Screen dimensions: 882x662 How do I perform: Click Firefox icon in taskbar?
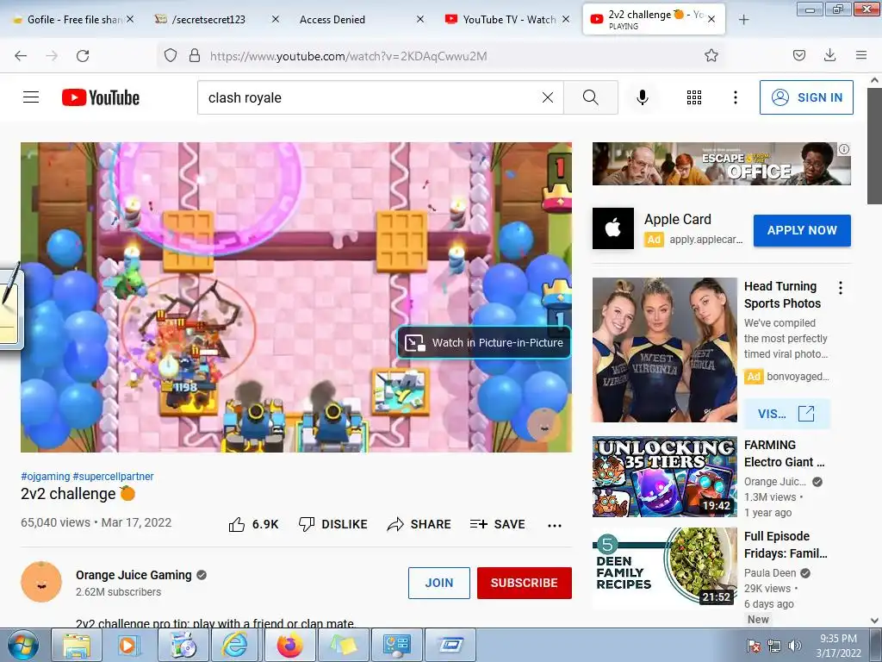(289, 645)
